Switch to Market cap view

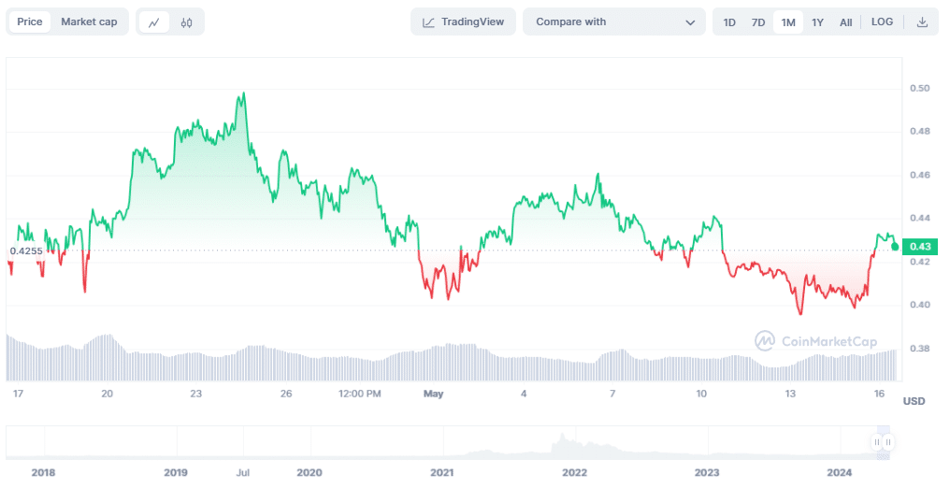pyautogui.click(x=89, y=22)
